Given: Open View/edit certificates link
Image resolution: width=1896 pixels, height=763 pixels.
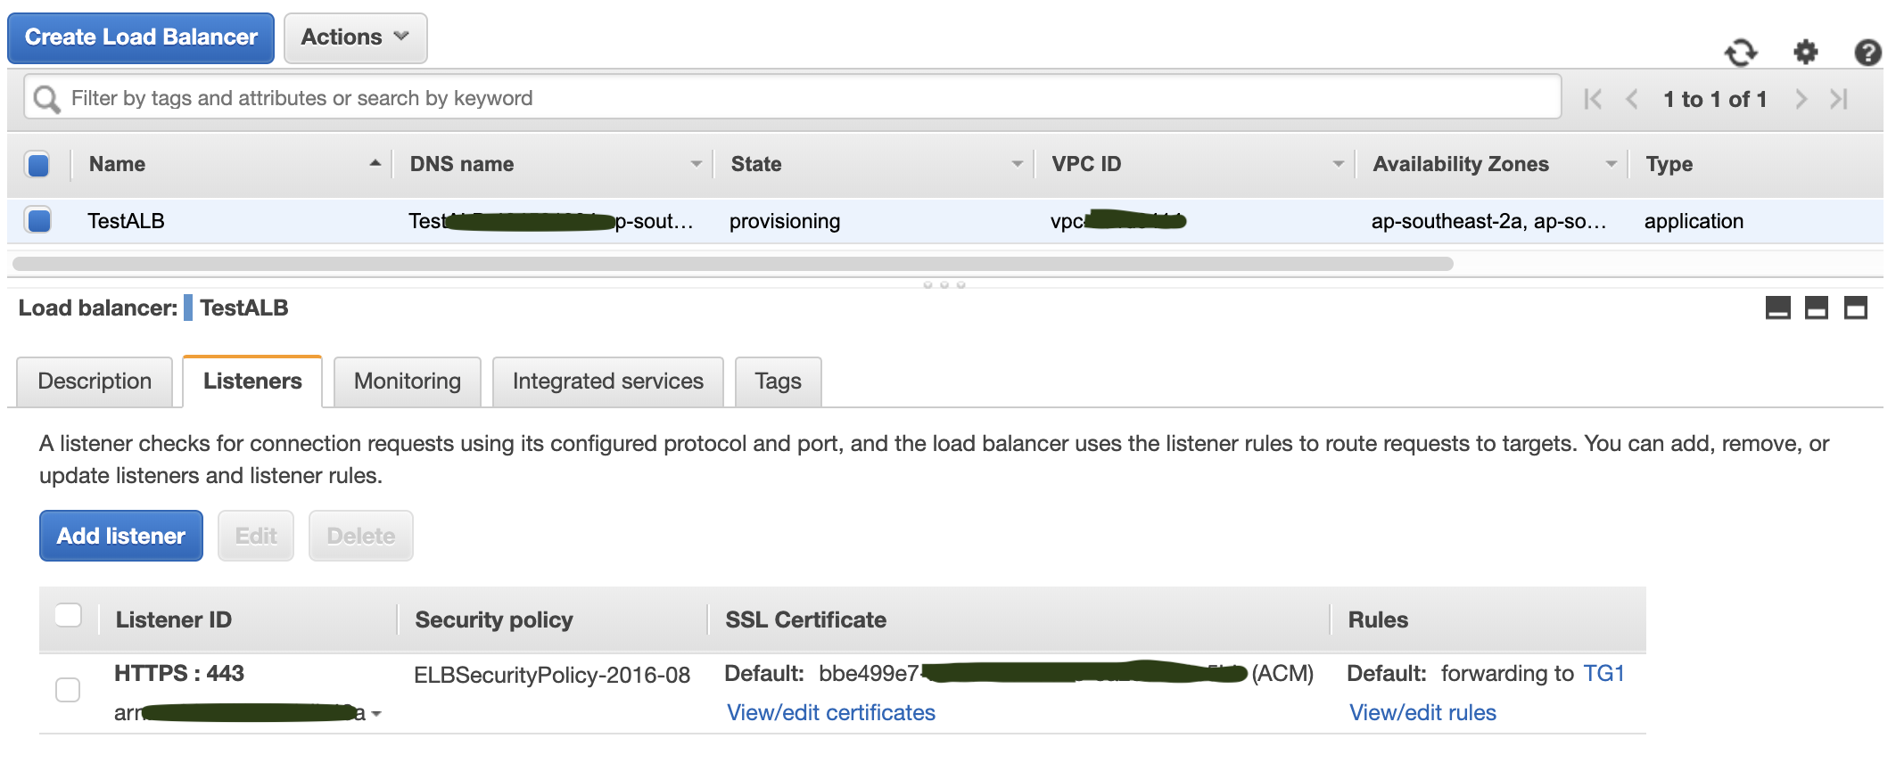Looking at the screenshot, I should 830,713.
